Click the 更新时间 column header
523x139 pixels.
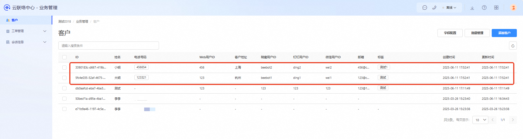[488, 57]
